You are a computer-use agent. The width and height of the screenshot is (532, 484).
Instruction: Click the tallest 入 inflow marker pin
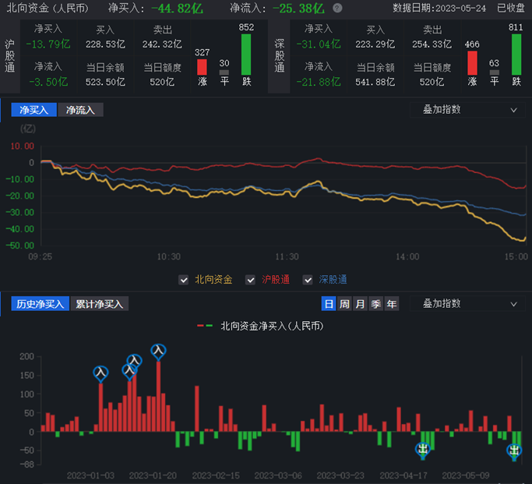click(x=158, y=352)
